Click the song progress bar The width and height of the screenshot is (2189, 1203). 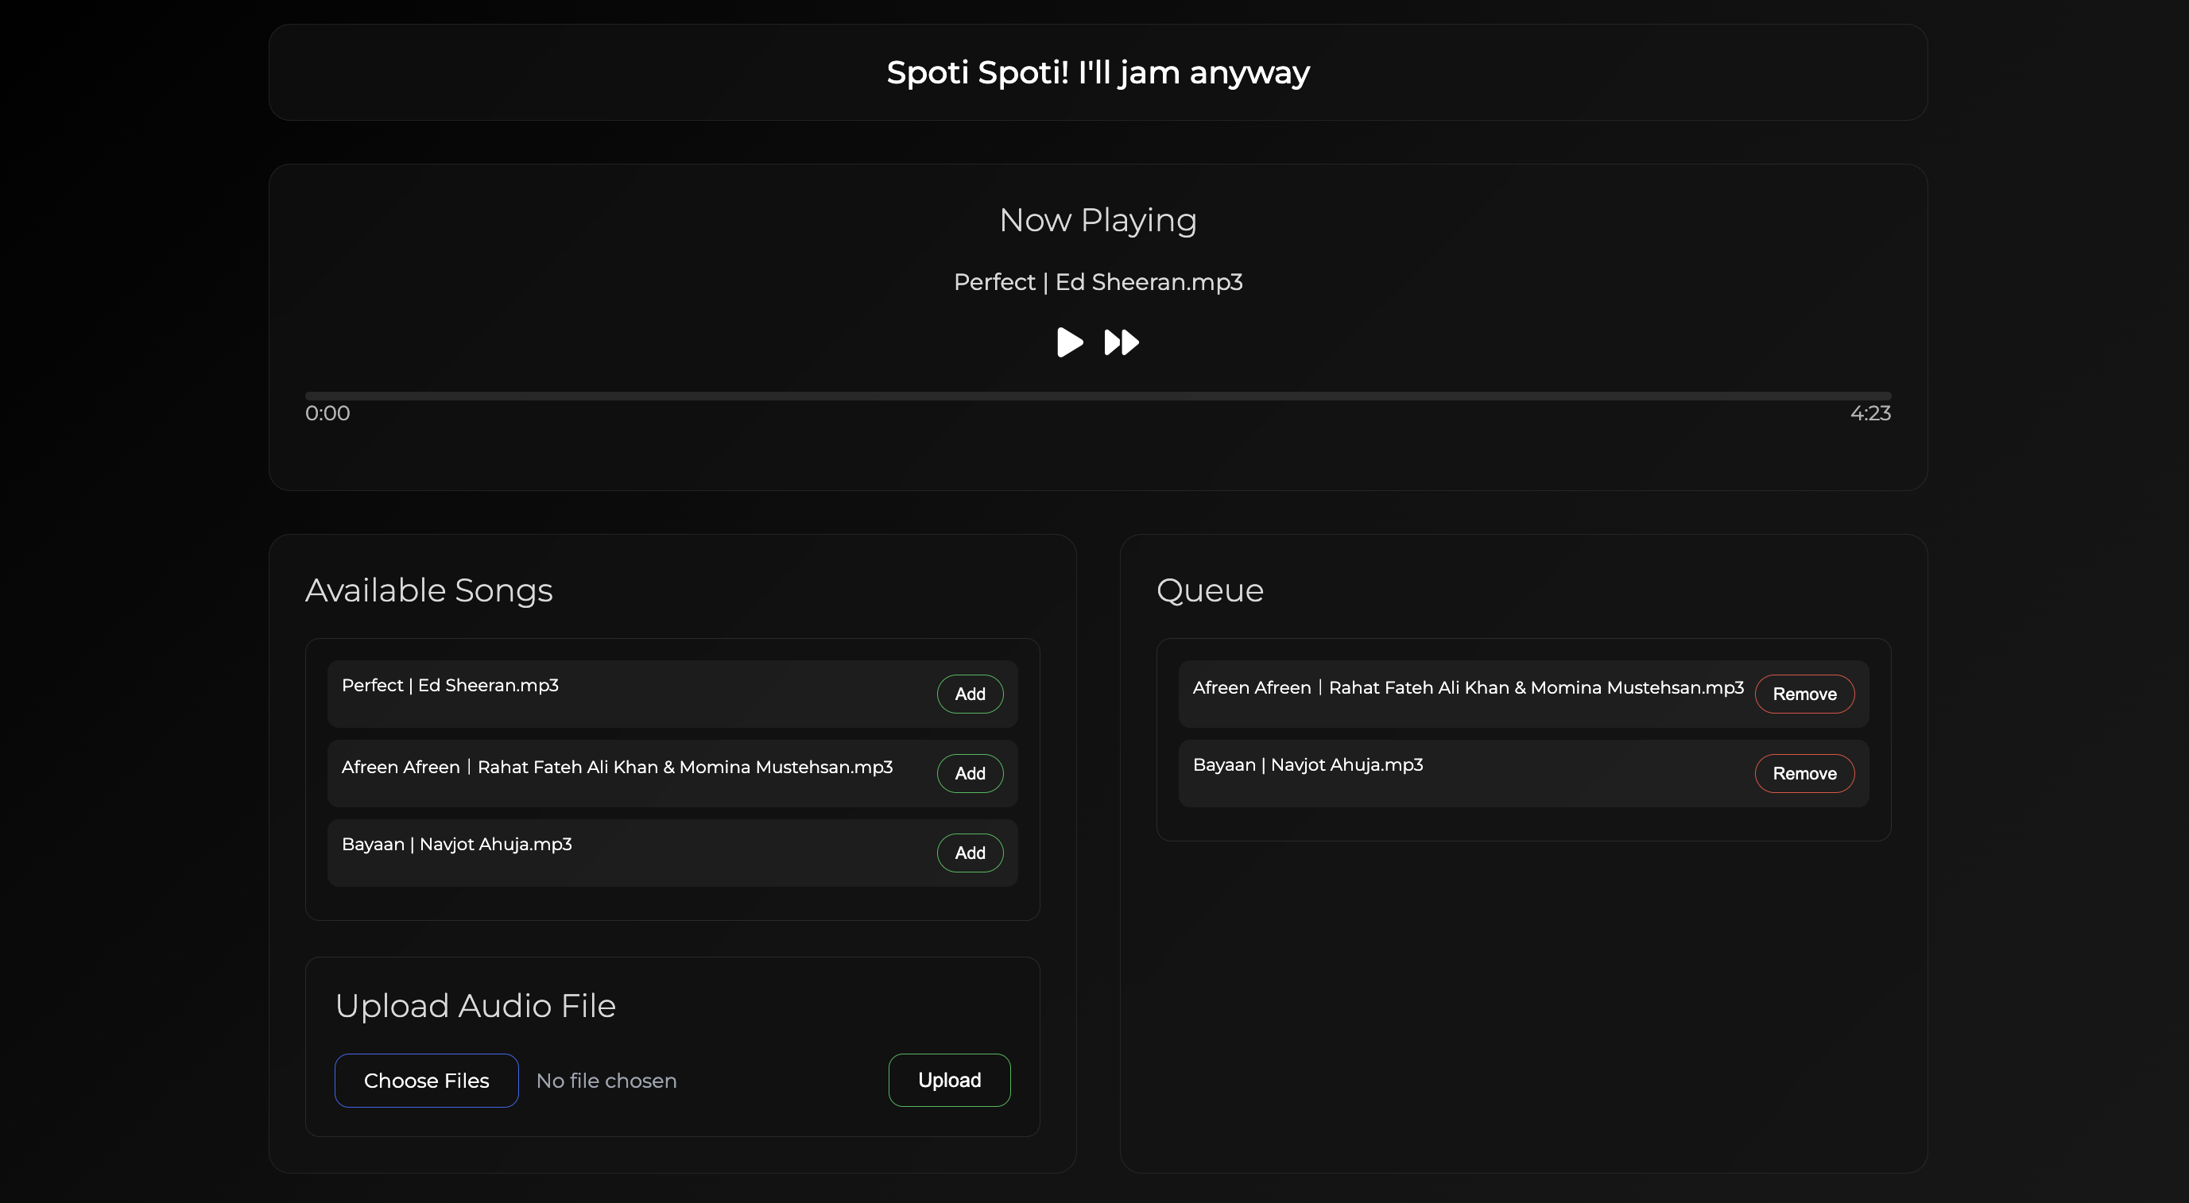coord(1097,396)
